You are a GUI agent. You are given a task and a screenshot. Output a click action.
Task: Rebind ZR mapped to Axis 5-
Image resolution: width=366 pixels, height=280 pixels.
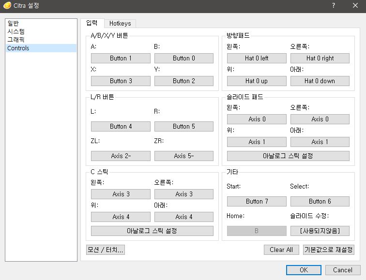(x=184, y=156)
